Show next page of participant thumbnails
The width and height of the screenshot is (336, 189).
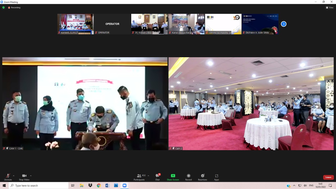[x=283, y=24]
